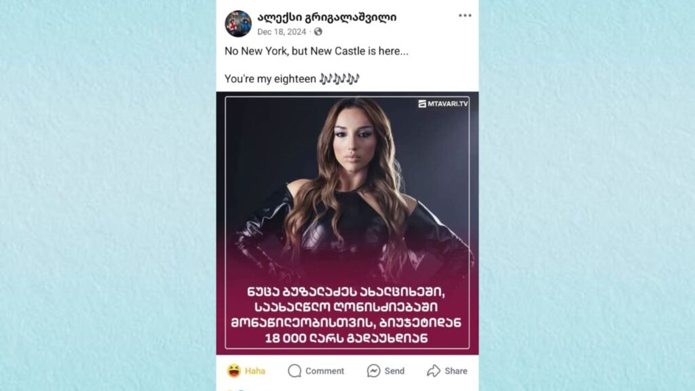
Task: Click the MTAVARI.TV logo in image
Action: coord(443,104)
